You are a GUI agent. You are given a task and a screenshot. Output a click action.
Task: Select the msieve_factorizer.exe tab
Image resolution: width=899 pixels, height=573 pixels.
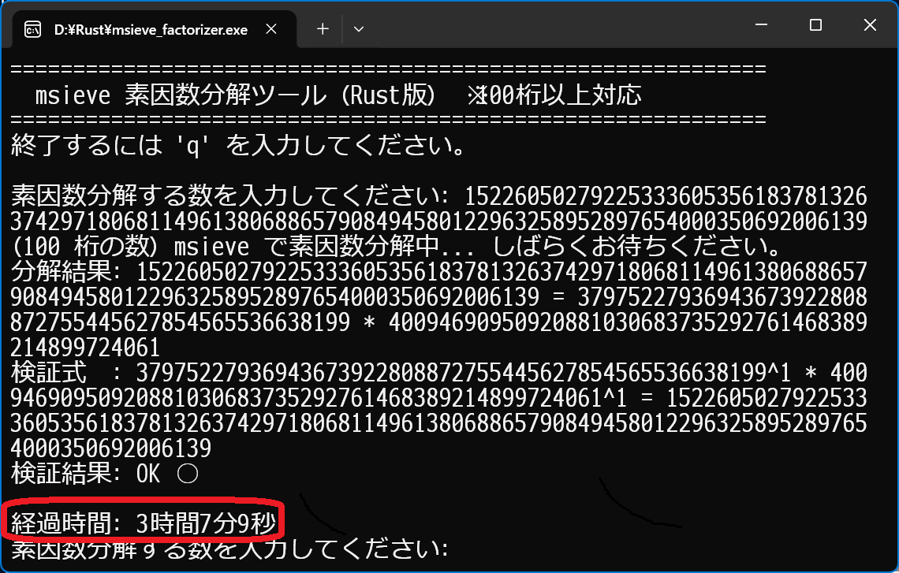tap(150, 30)
